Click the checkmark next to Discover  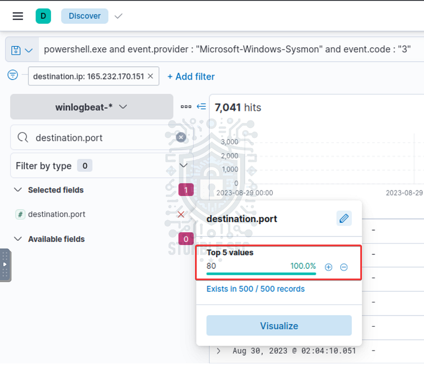point(118,16)
